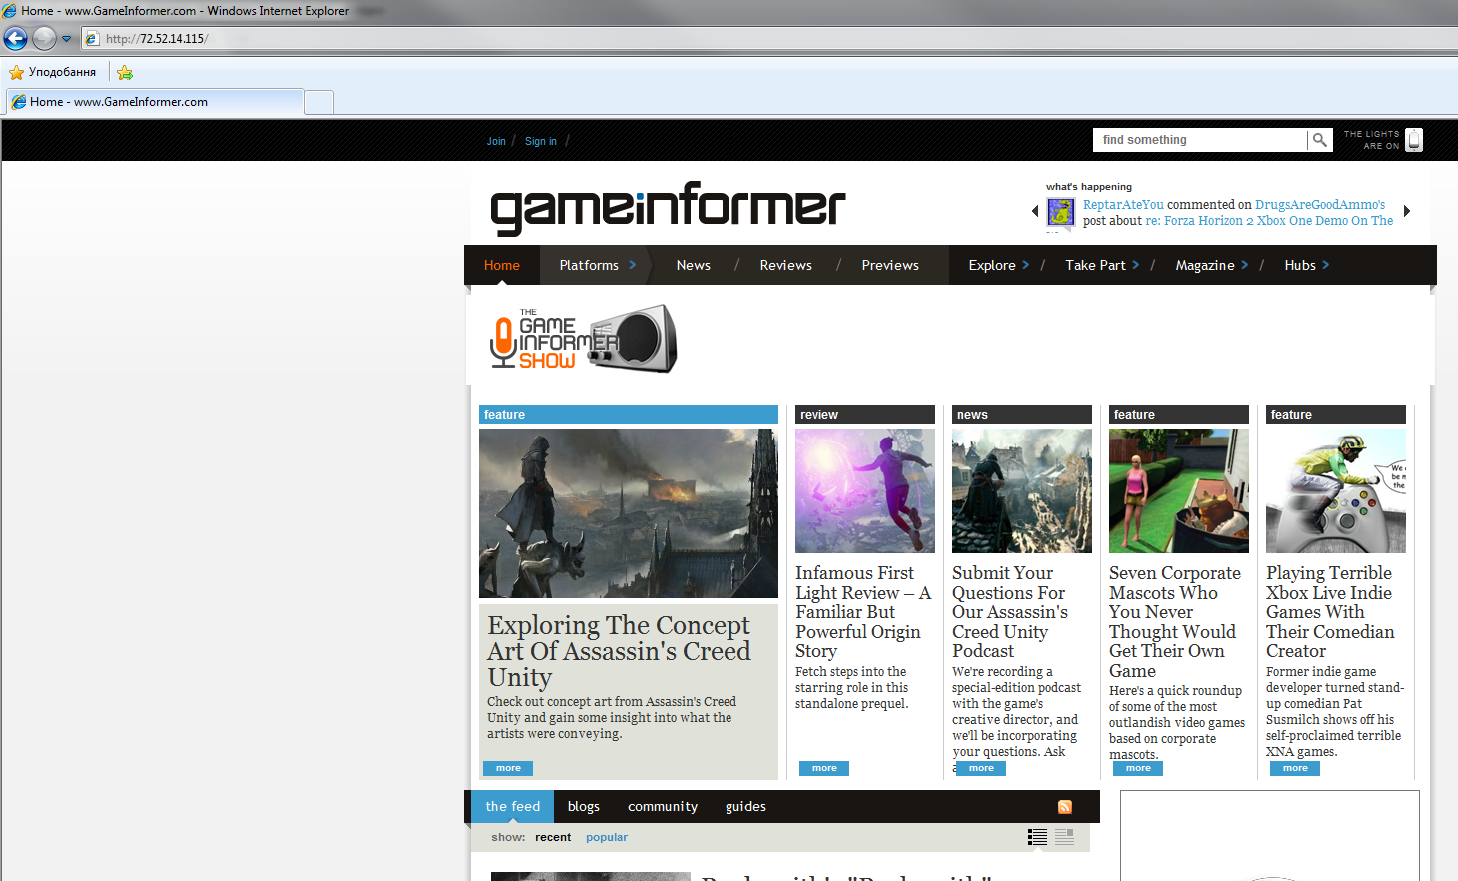This screenshot has height=881, width=1458.
Task: Click the browser Forward arrow button
Action: point(44,38)
